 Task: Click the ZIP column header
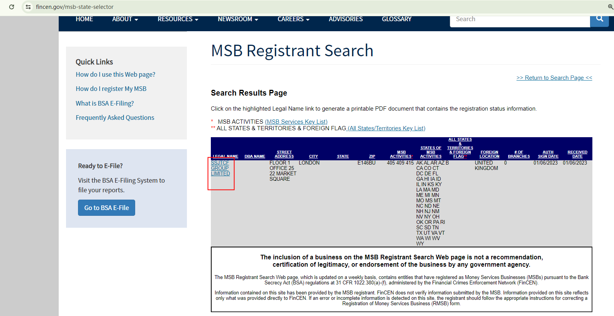pyautogui.click(x=372, y=156)
